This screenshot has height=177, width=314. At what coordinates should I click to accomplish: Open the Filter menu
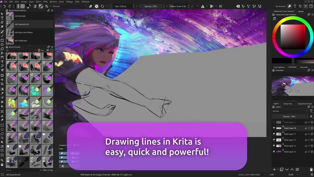point(46,2)
